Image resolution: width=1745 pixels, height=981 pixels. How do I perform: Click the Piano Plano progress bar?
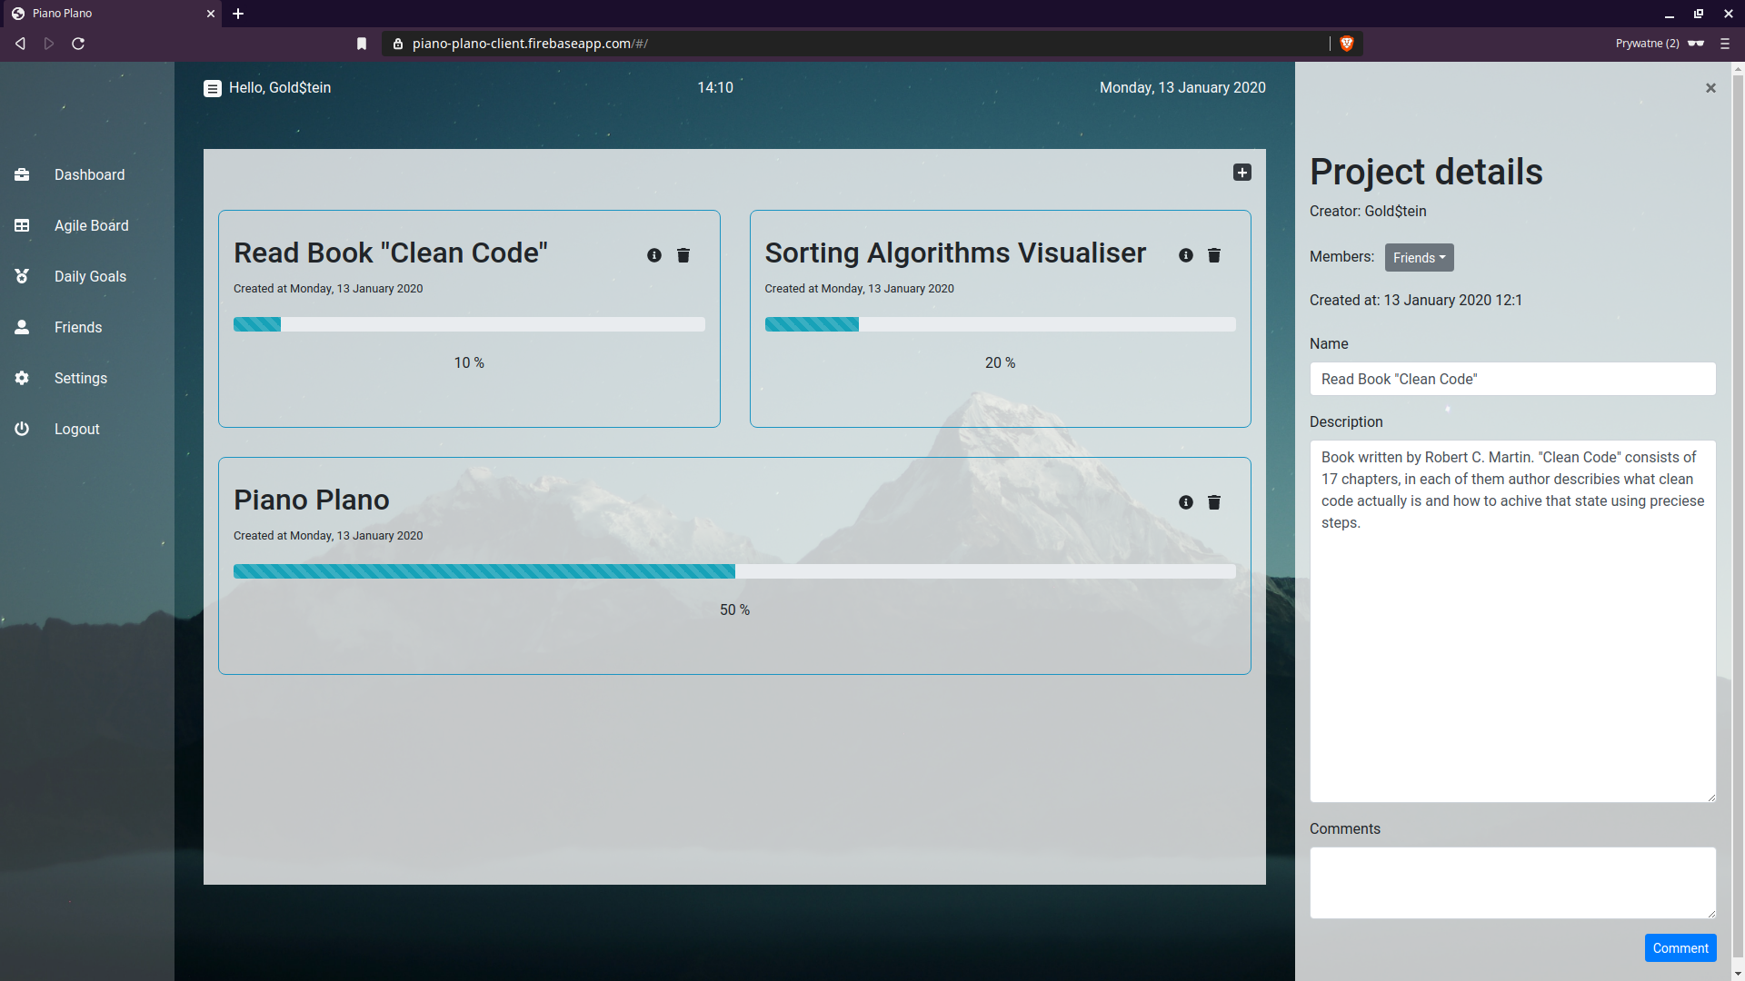coord(733,571)
